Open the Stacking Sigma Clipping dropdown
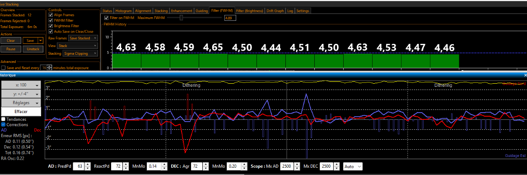This screenshot has height=175, width=527. 80,53
